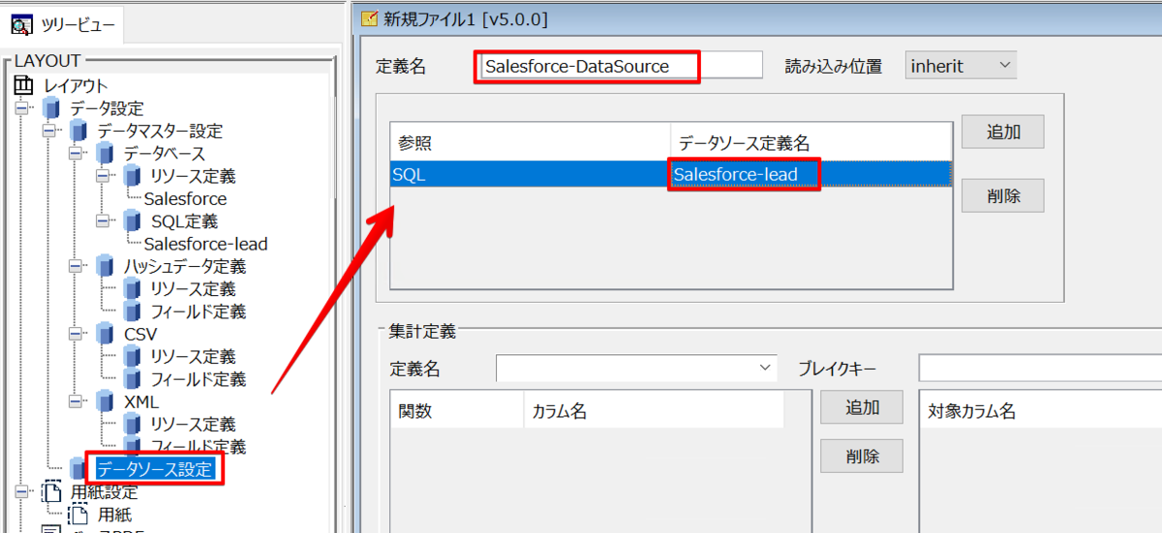Screen dimensions: 1162x533
Task: Select the データソース設定 tree item
Action: [x=154, y=469]
